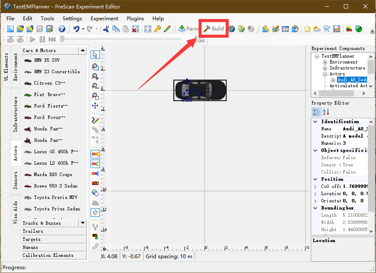The height and width of the screenshot is (273, 376).
Task: Collapse the Bounding box property group
Action: (315, 208)
